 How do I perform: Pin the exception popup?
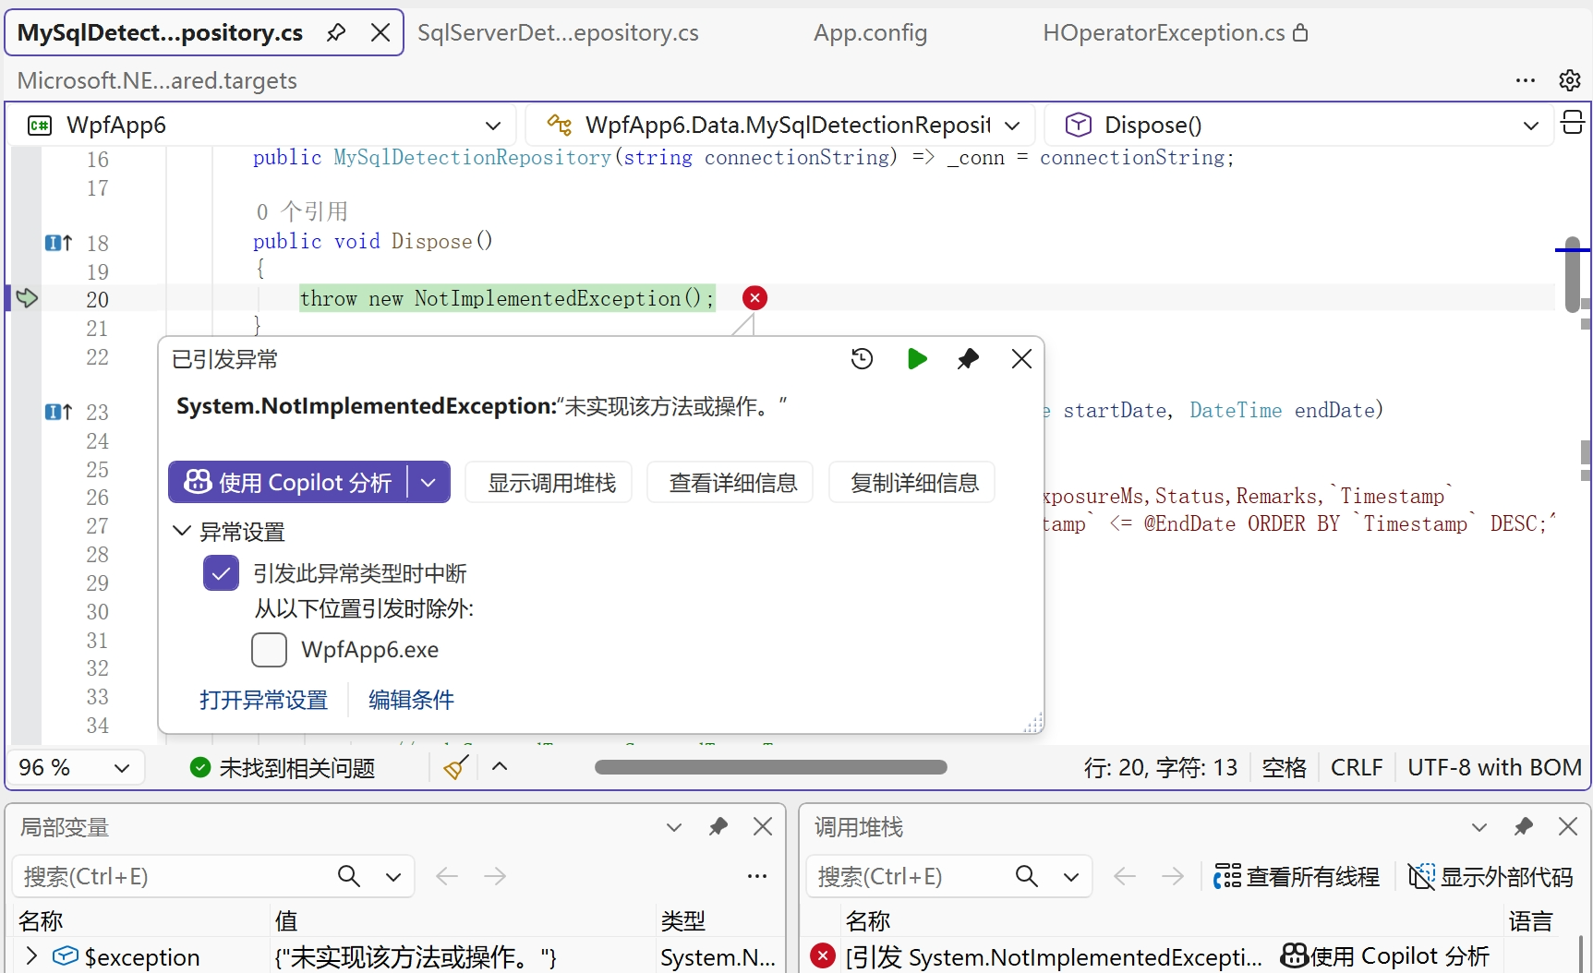968,359
